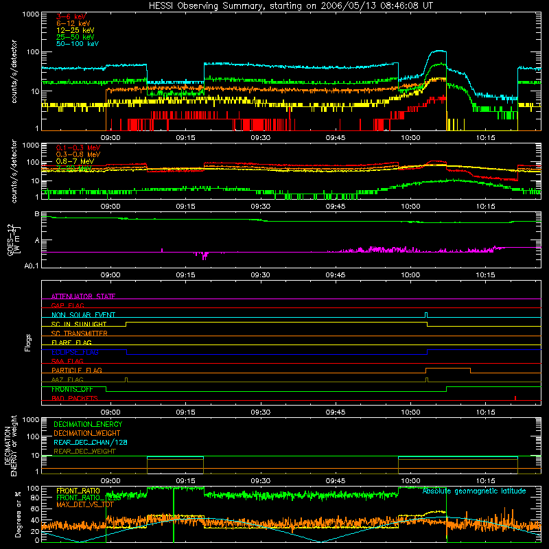Click the green 25-50 keV legend entry
The height and width of the screenshot is (549, 549).
coord(75,37)
